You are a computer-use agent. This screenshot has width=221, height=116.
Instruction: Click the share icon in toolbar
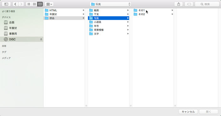179,4
